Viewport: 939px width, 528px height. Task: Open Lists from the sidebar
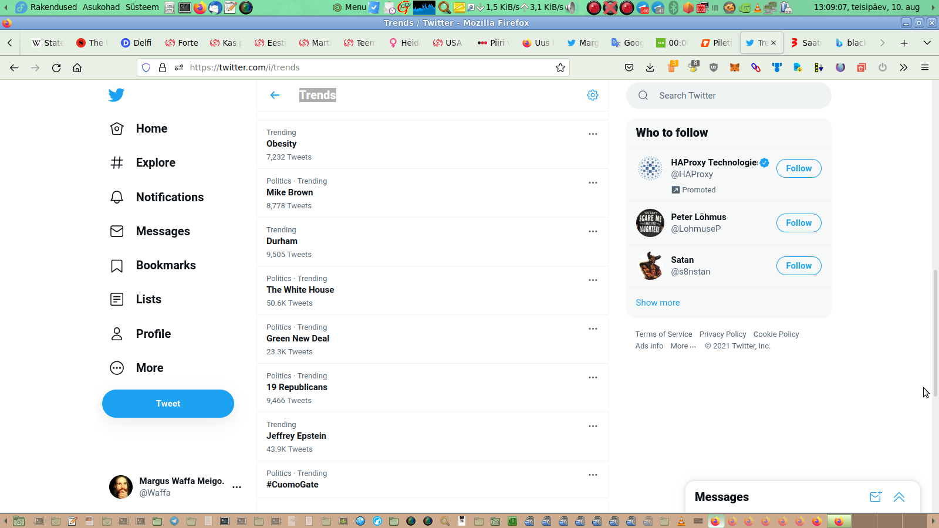point(136,299)
